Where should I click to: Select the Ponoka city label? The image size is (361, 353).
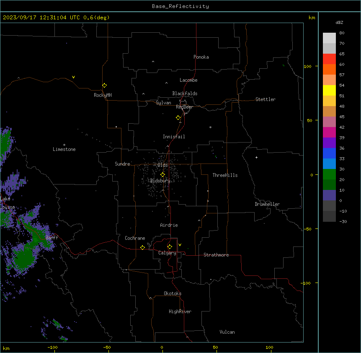[201, 57]
